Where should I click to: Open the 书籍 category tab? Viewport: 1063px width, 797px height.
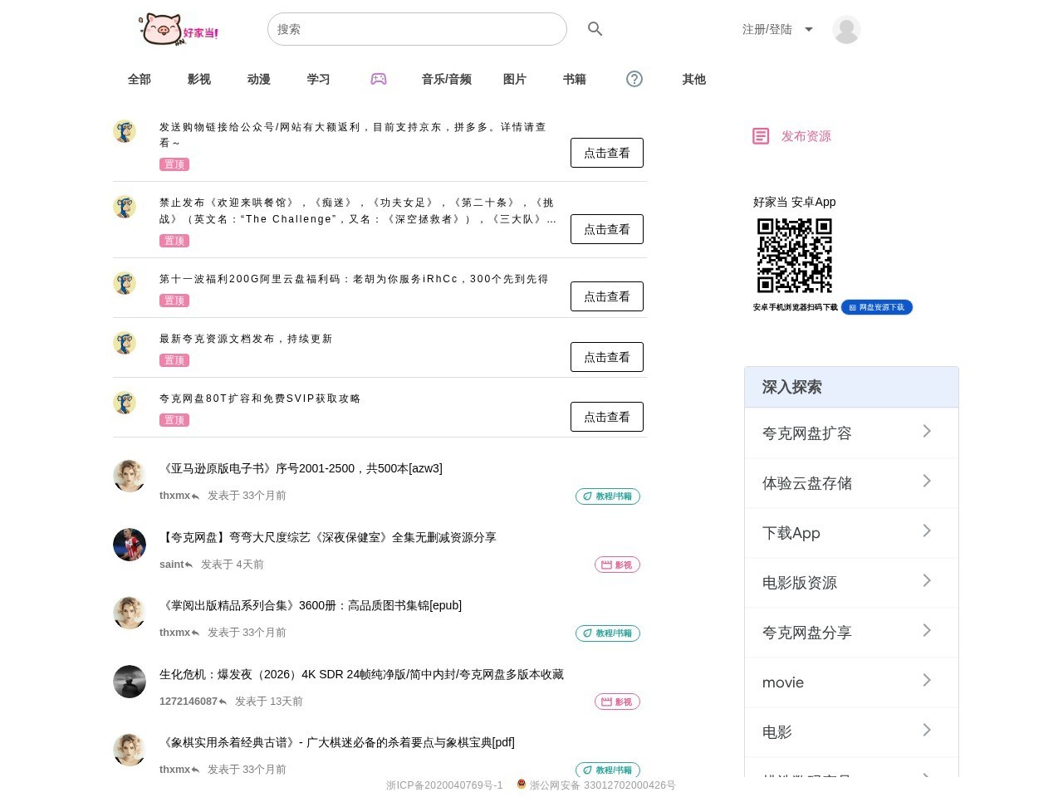coord(575,79)
